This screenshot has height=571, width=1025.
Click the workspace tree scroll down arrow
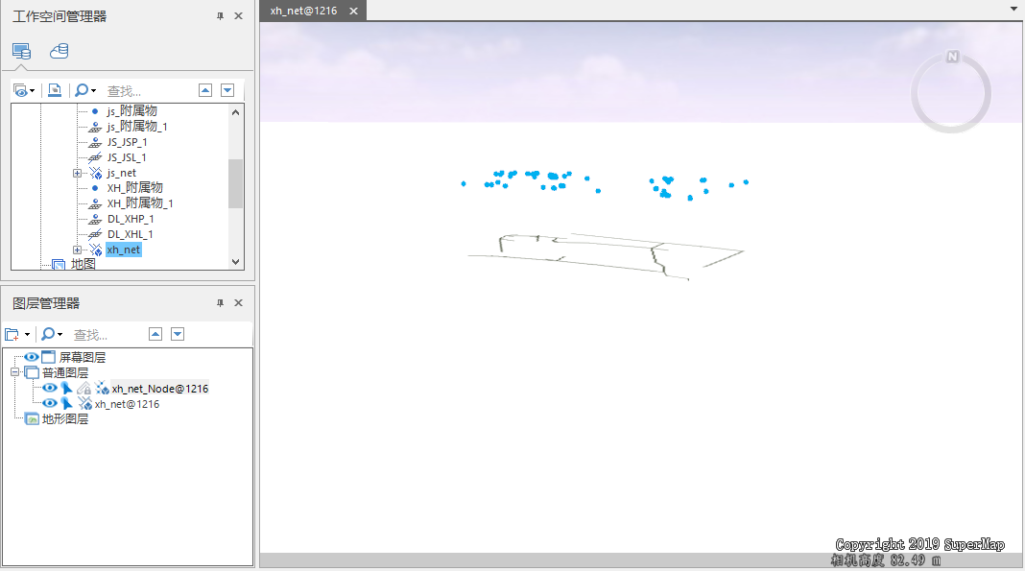[x=236, y=261]
